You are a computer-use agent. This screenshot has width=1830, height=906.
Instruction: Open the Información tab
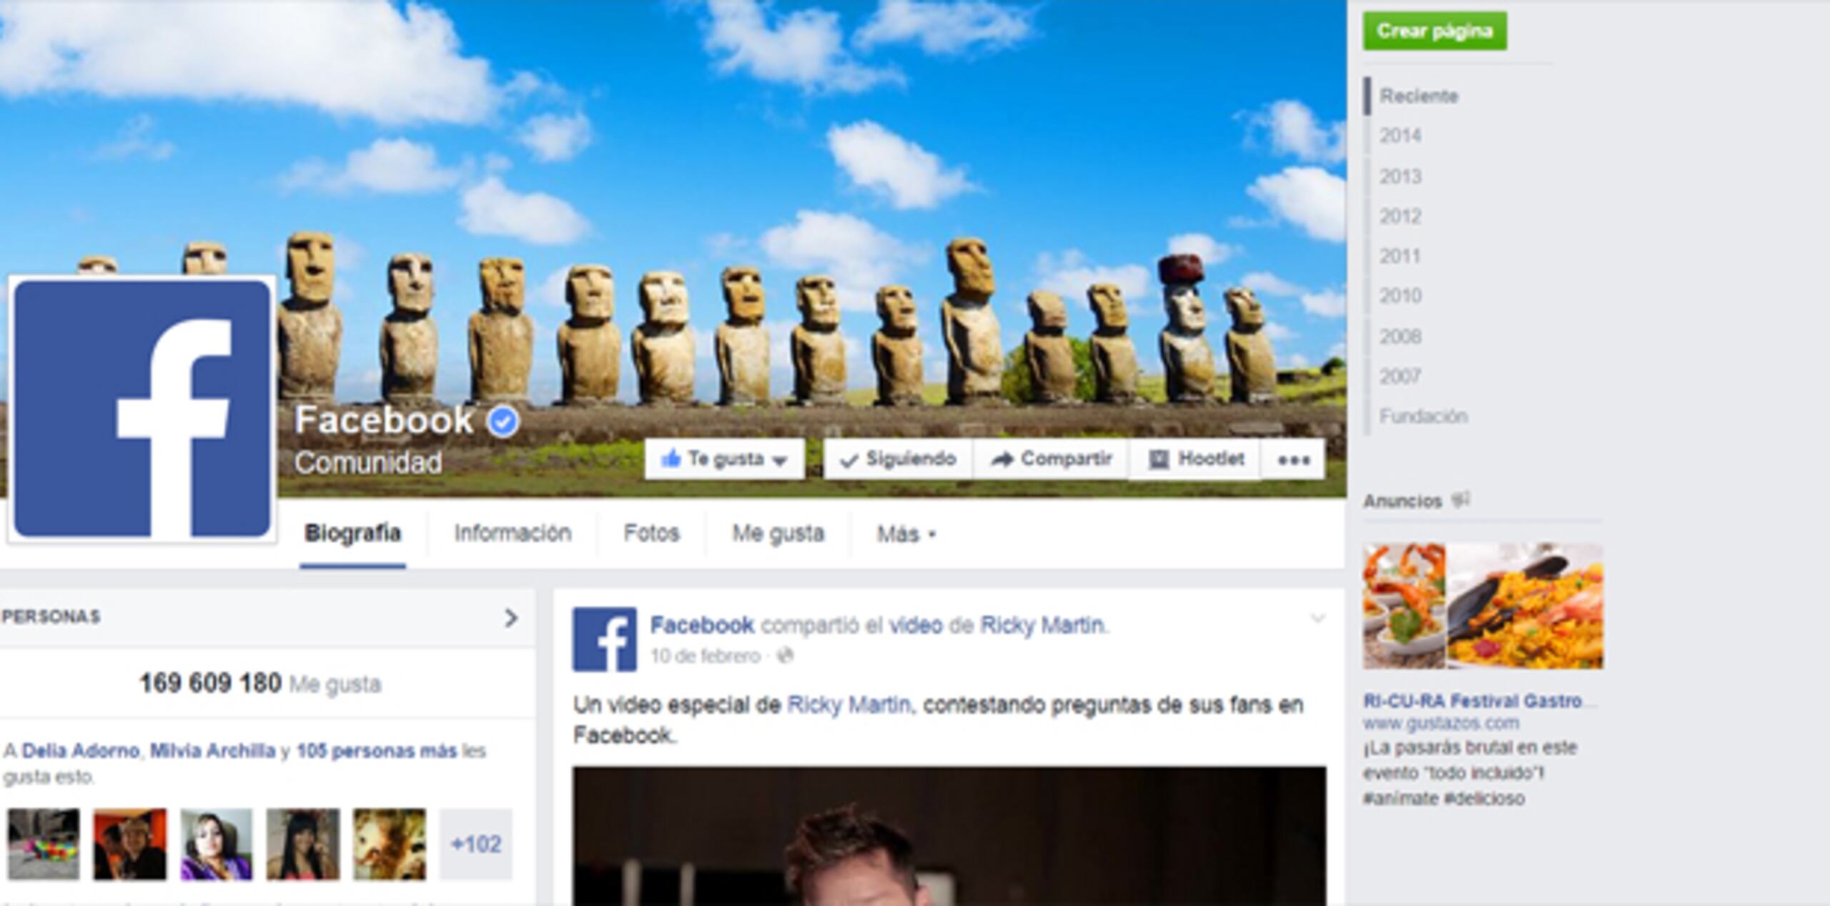click(513, 534)
